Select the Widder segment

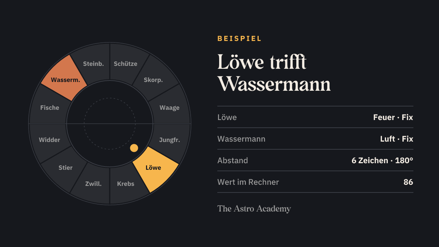pyautogui.click(x=49, y=140)
